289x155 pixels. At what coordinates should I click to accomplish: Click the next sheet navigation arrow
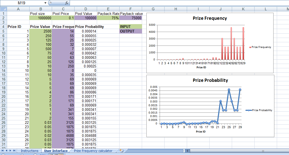pos(10,151)
